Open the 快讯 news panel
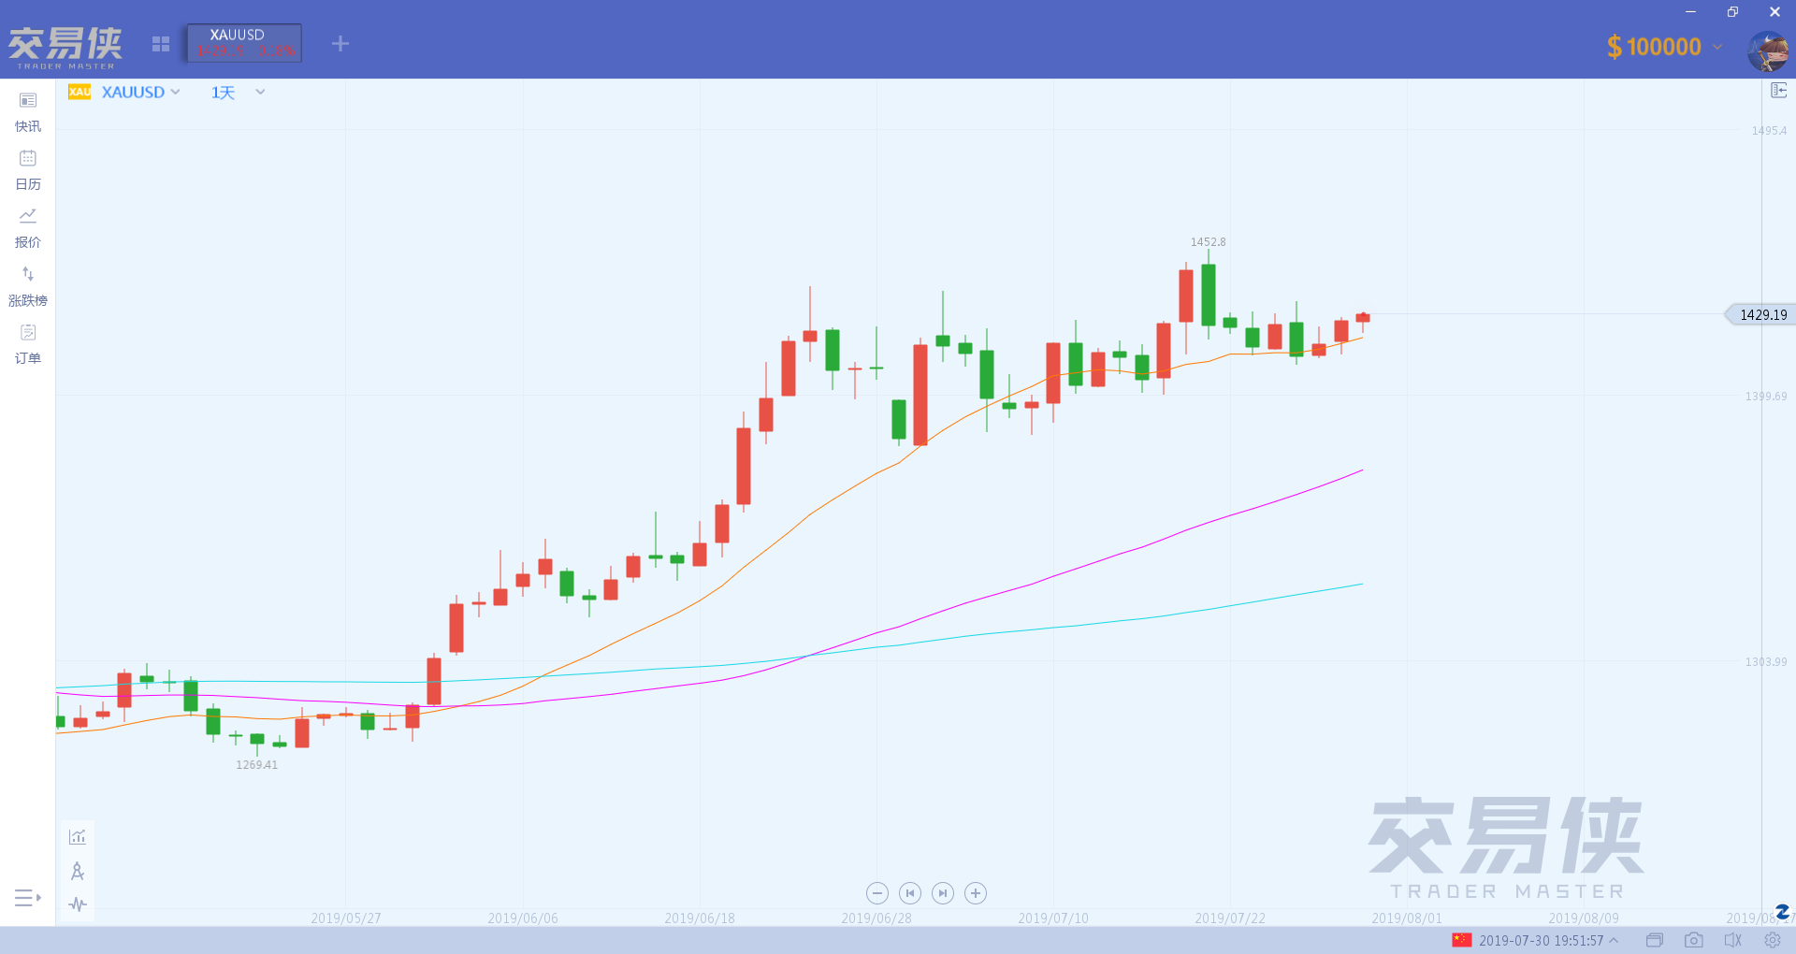Viewport: 1796px width, 954px height. pyautogui.click(x=28, y=112)
